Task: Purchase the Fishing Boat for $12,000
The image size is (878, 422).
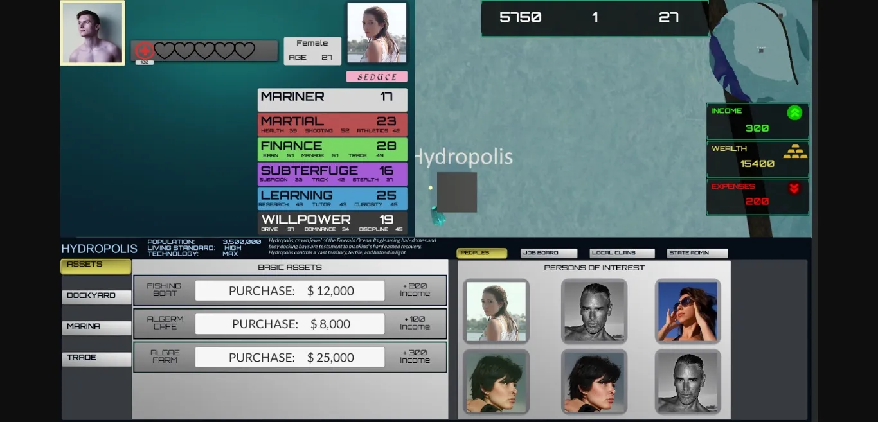Action: coord(290,291)
